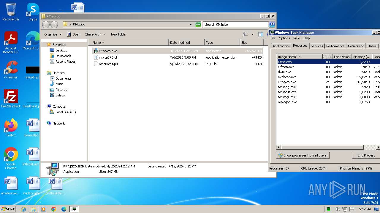
Task: Sort processes by Memory column
Action: (x=362, y=57)
